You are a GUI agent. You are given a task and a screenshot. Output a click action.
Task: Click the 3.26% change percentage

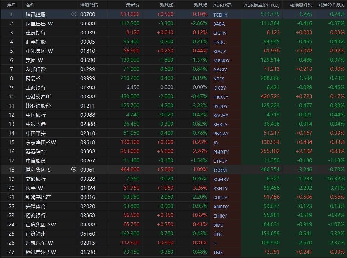200,188
